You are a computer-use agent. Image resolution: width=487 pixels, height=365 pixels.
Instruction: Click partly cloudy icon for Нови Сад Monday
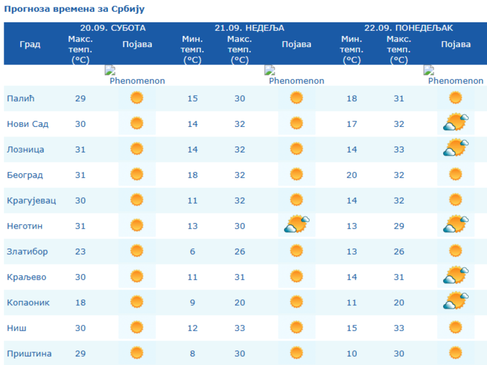click(x=456, y=123)
